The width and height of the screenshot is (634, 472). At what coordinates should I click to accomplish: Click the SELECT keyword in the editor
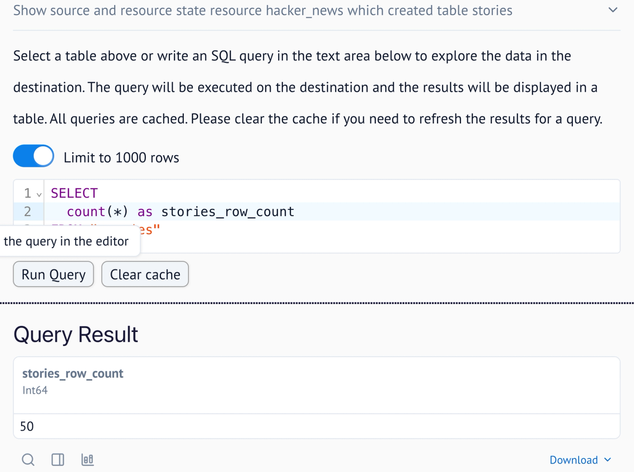pos(74,193)
